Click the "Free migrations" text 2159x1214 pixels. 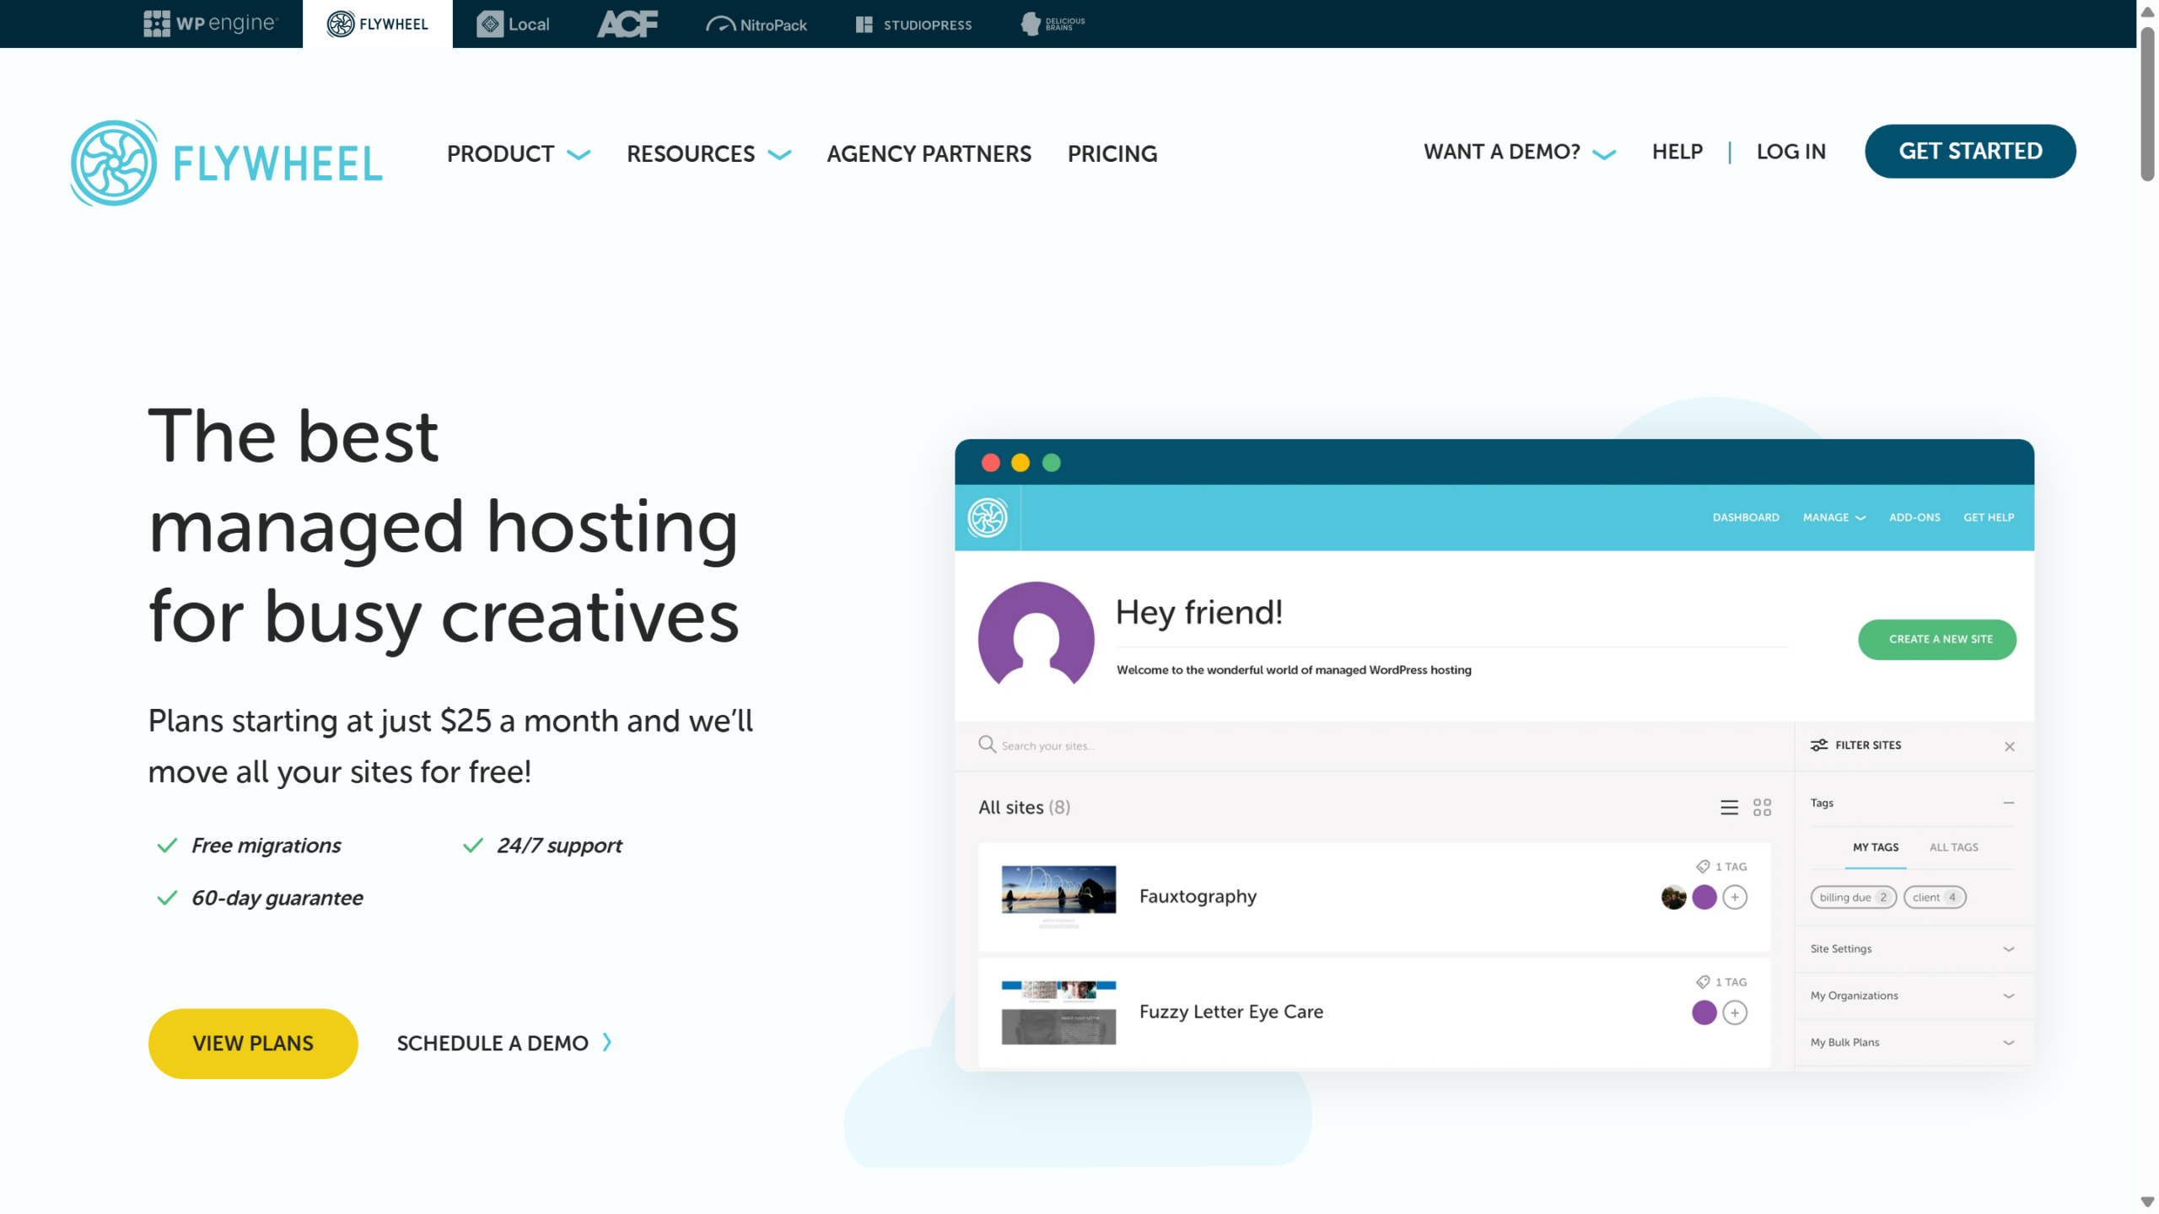pos(266,845)
